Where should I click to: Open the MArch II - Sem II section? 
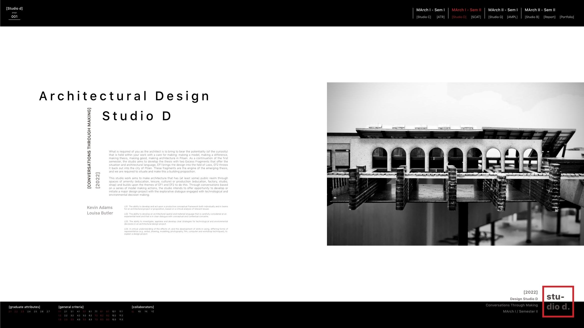tap(540, 10)
